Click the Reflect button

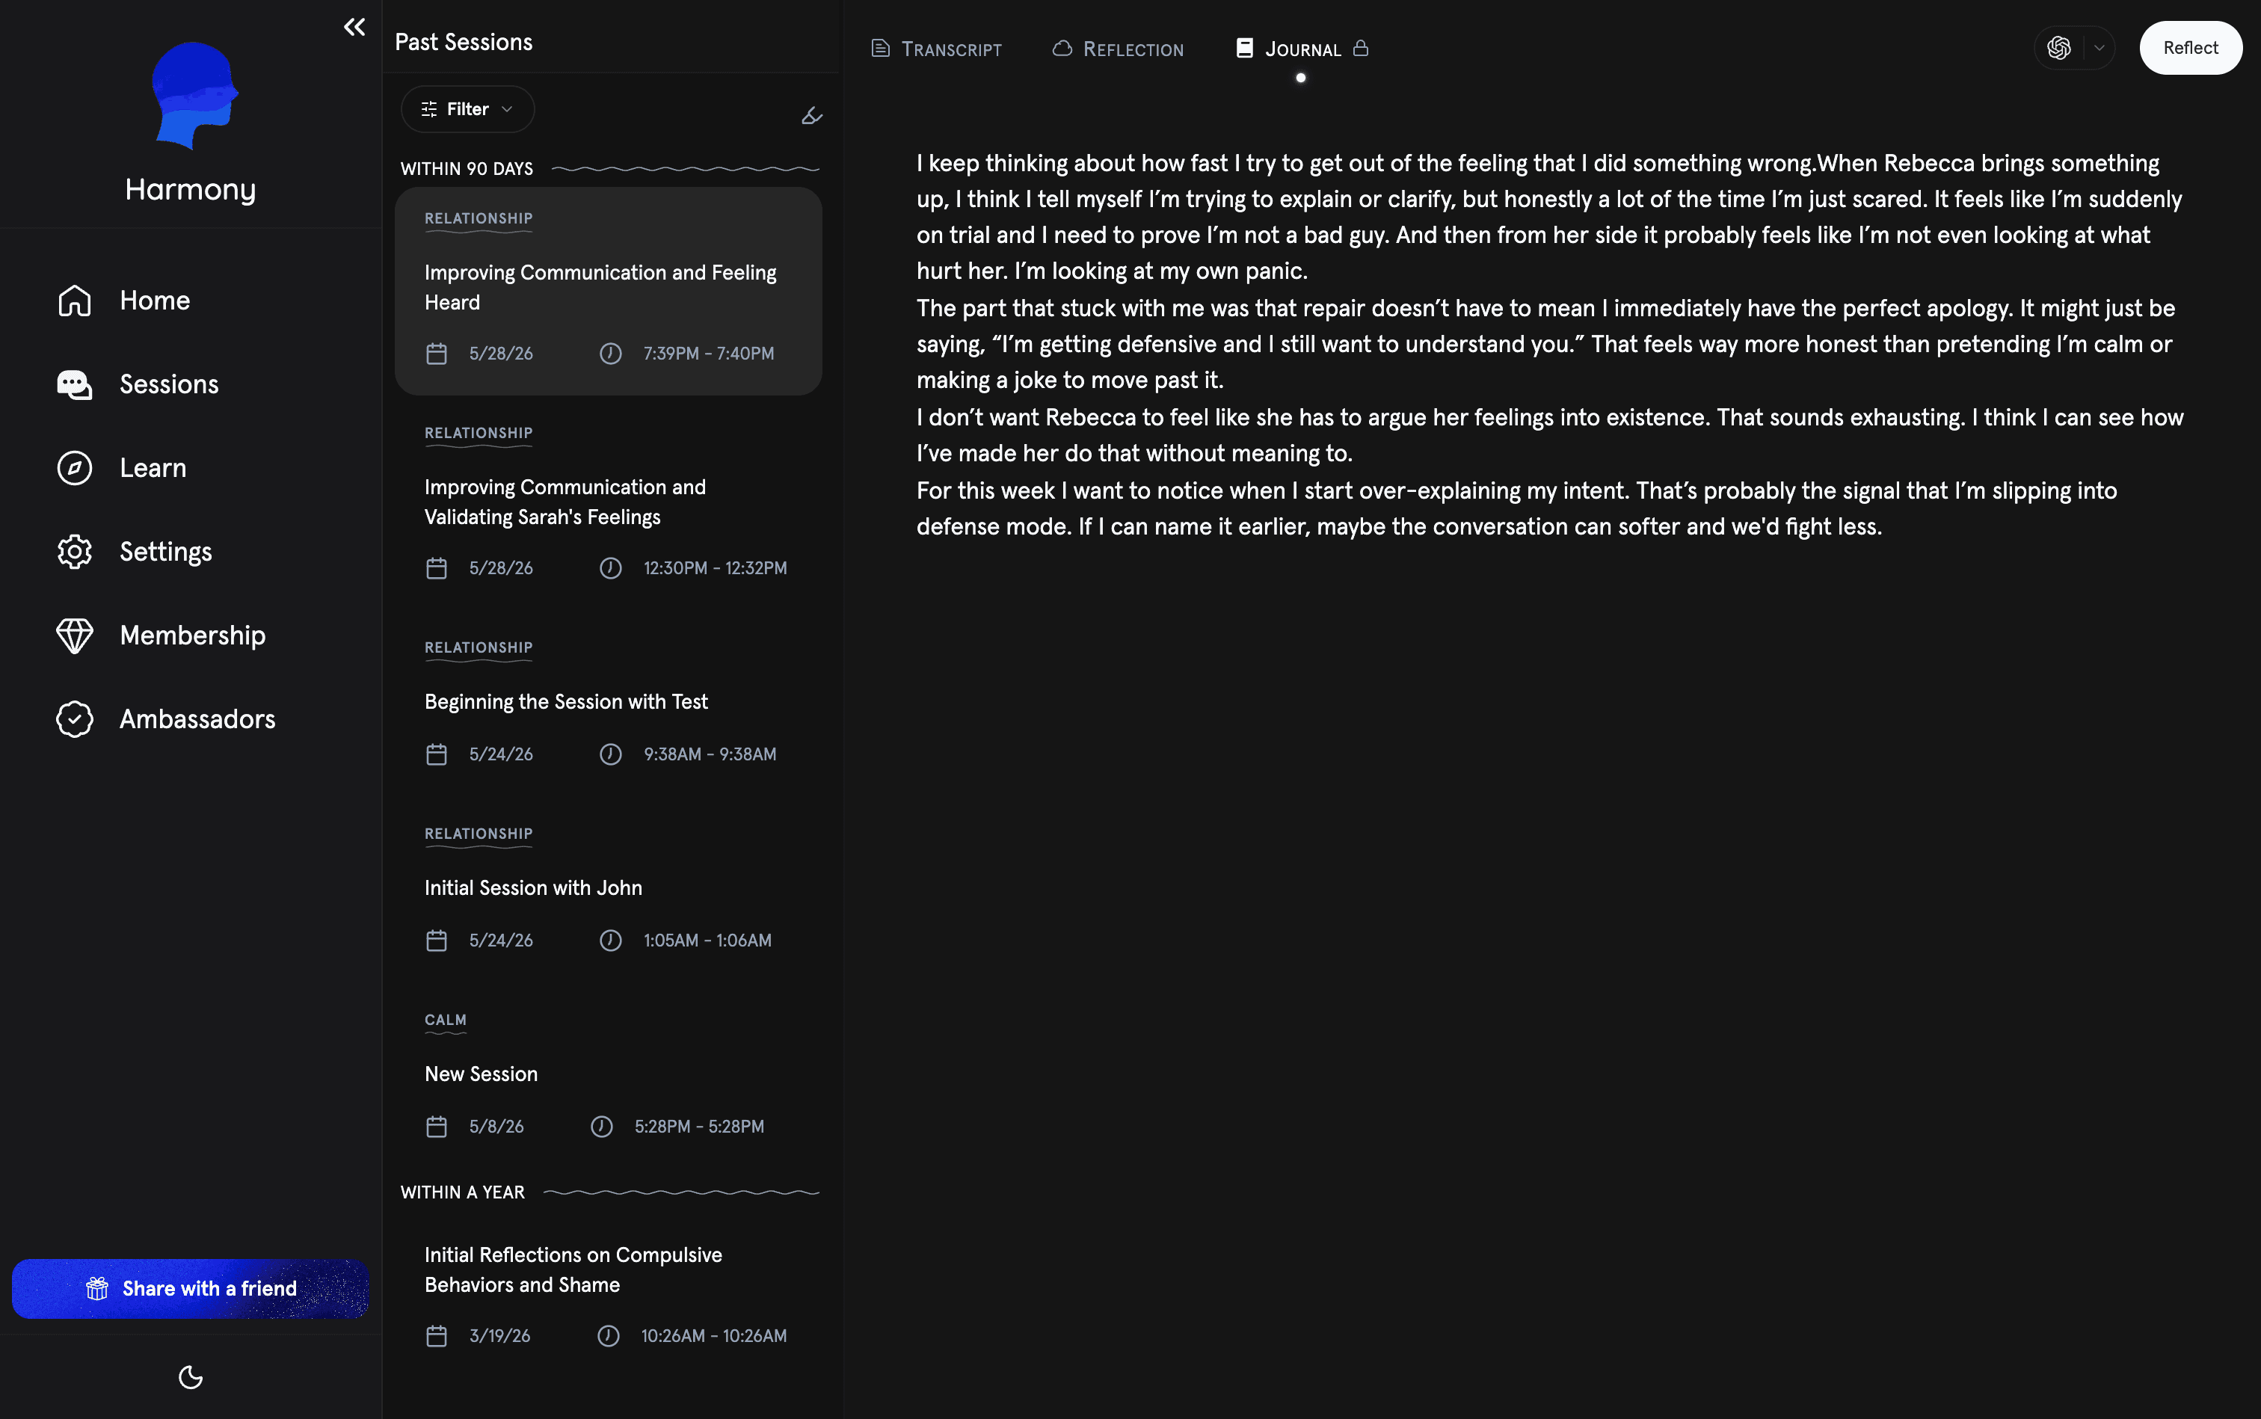click(x=2191, y=48)
